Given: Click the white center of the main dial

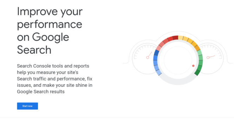Looking at the screenshot, I should pyautogui.click(x=178, y=60).
